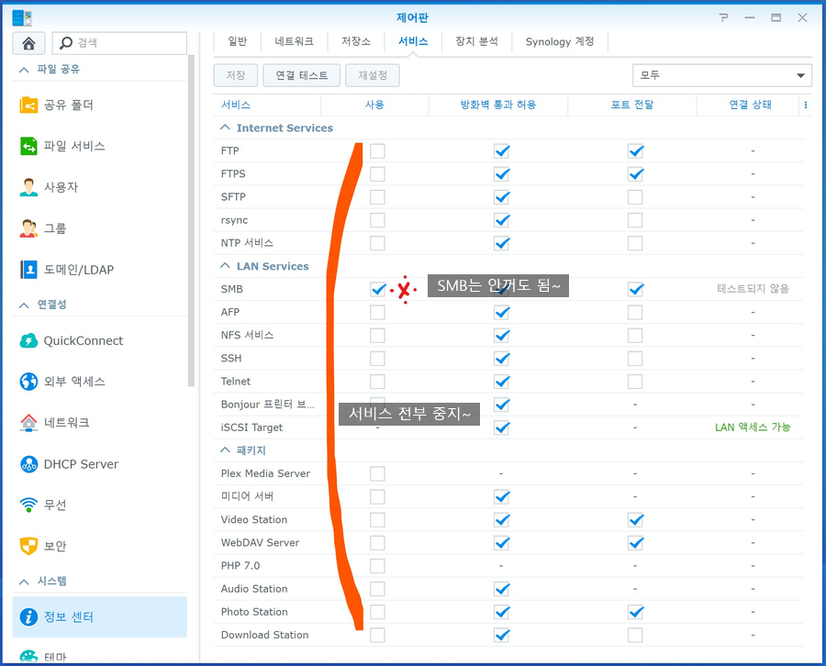The width and height of the screenshot is (826, 666).
Task: Toggle WebDAV Server firewall allow checkbox
Action: [x=501, y=542]
